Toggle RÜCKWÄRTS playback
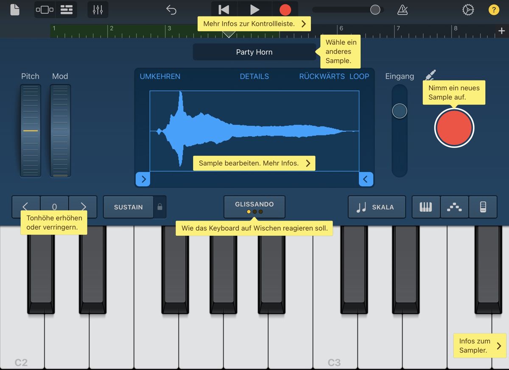 pyautogui.click(x=322, y=76)
